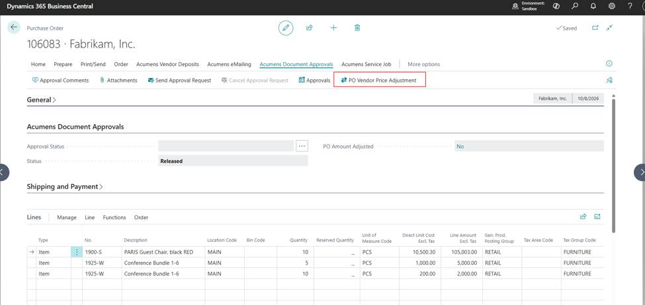Click the pencil edit icon
The width and height of the screenshot is (645, 305).
coord(286,28)
